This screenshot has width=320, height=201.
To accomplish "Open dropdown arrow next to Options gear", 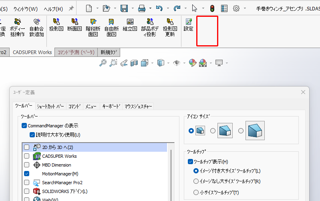I will tap(245, 8).
